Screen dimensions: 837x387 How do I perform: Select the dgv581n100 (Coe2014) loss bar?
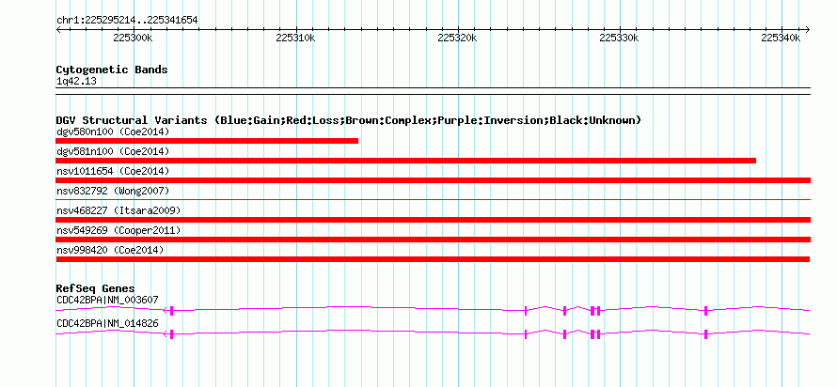coord(405,161)
